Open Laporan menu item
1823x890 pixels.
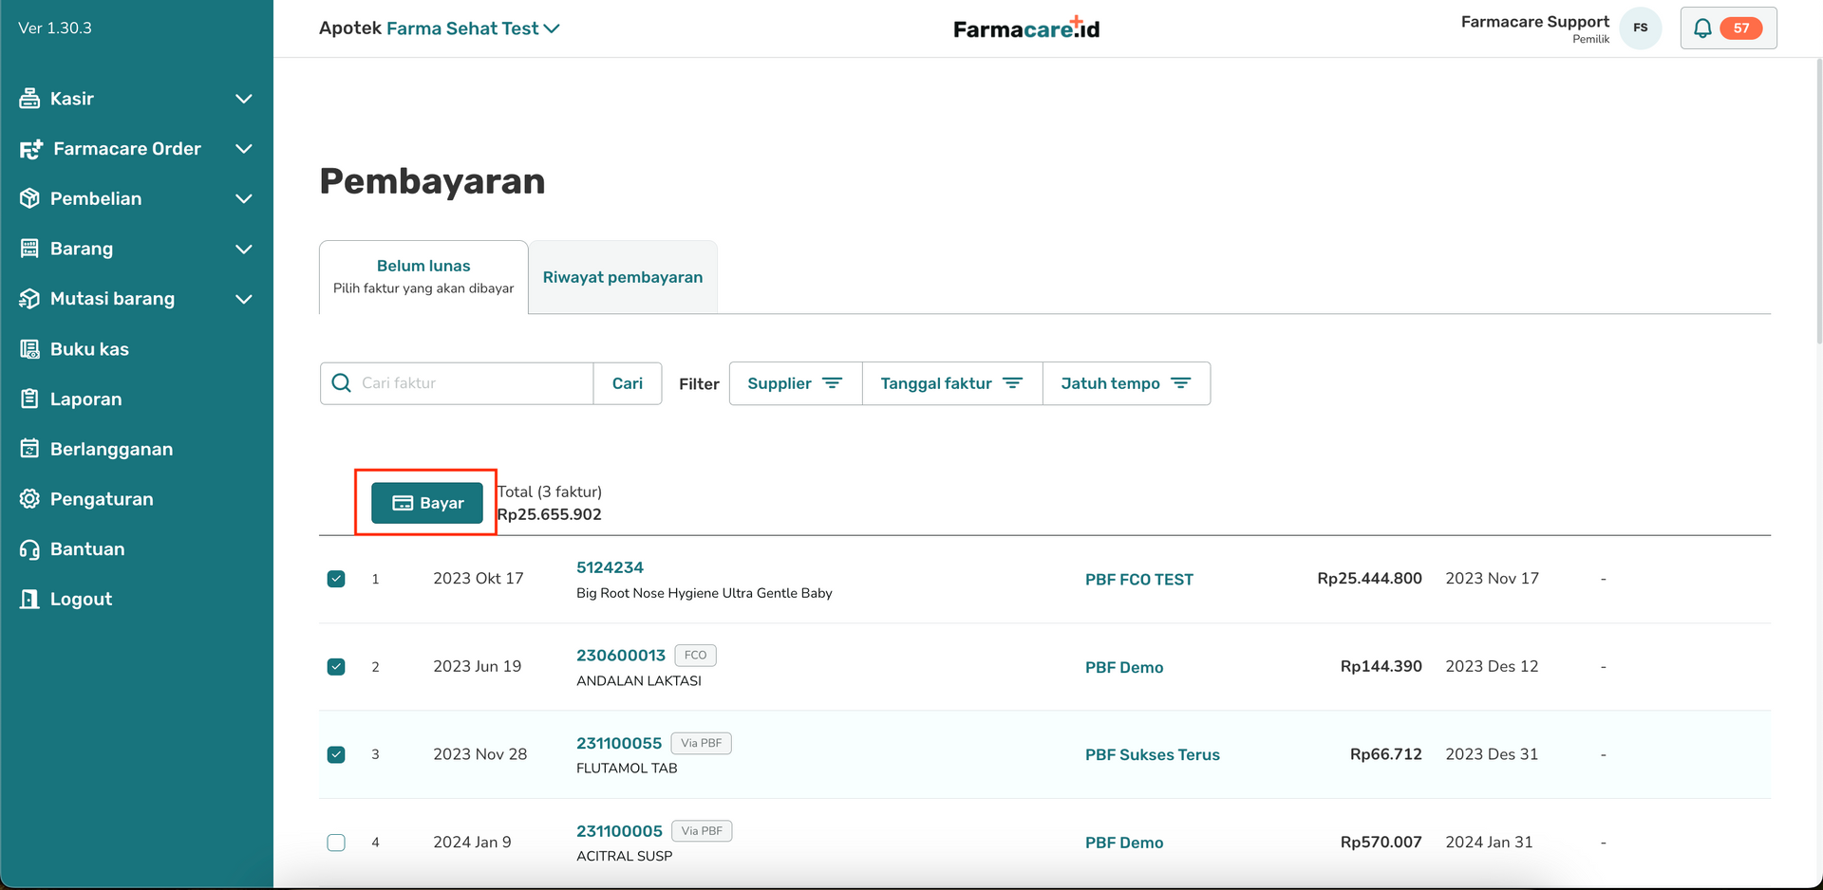click(x=85, y=399)
